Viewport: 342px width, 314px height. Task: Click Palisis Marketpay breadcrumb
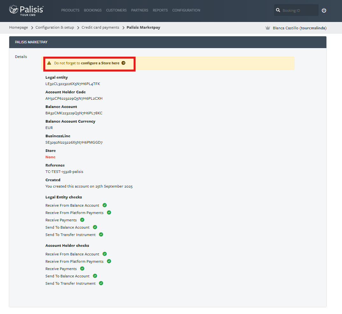point(143,27)
